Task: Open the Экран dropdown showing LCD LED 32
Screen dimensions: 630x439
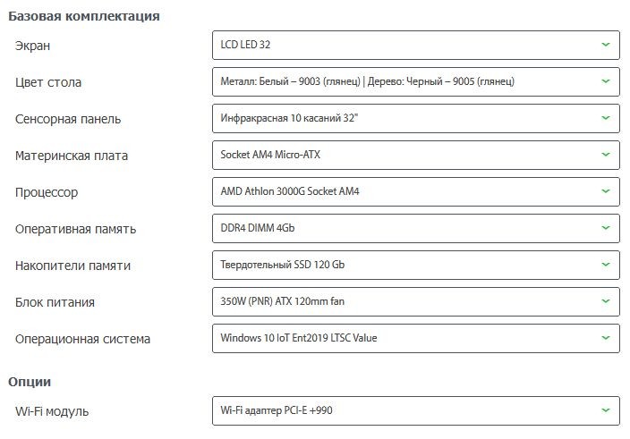Action: point(416,45)
